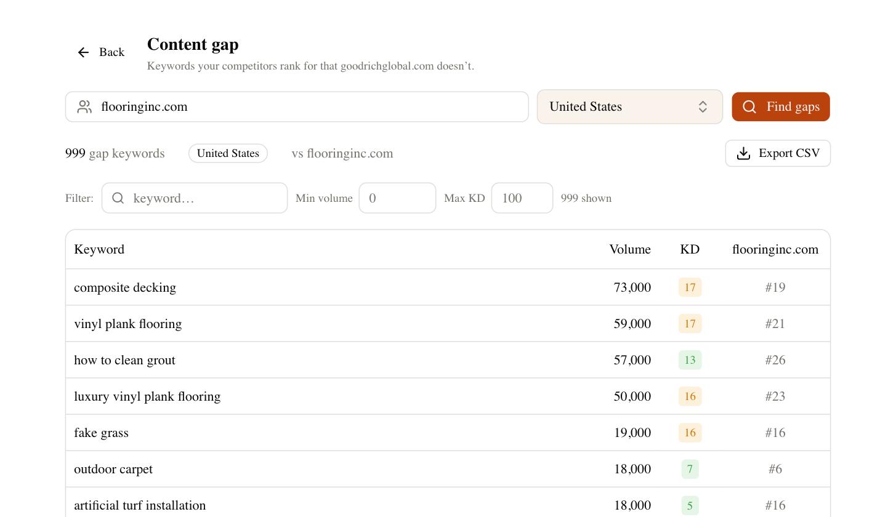Click into the Min volume field
896x517 pixels.
397,198
